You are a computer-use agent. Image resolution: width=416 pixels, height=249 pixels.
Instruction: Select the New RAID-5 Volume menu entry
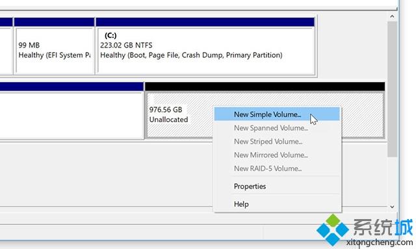coord(277,168)
